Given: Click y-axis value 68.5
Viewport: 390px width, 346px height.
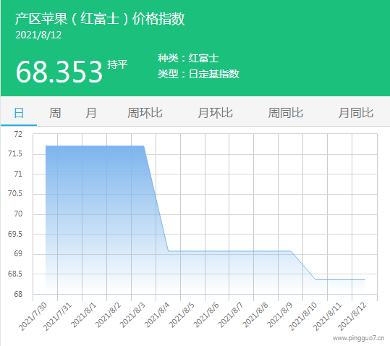Looking at the screenshot, I should [x=15, y=274].
